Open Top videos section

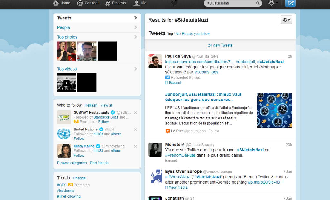tap(67, 69)
